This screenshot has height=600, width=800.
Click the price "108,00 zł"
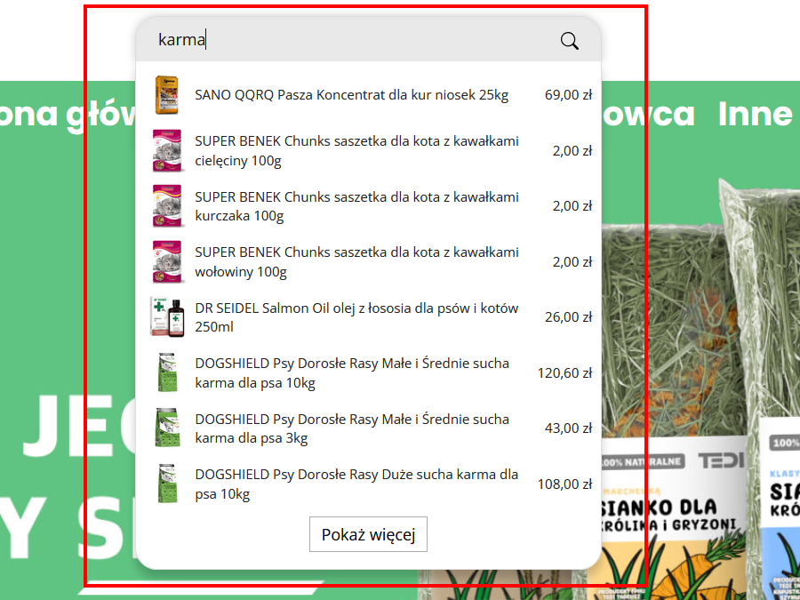coord(564,484)
